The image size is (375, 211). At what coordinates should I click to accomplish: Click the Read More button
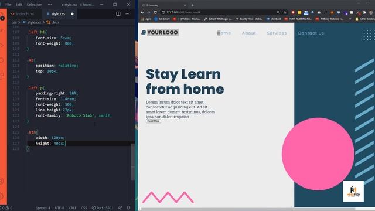(x=154, y=121)
